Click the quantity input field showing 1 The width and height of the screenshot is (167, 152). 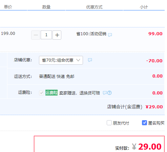pyautogui.click(x=46, y=35)
